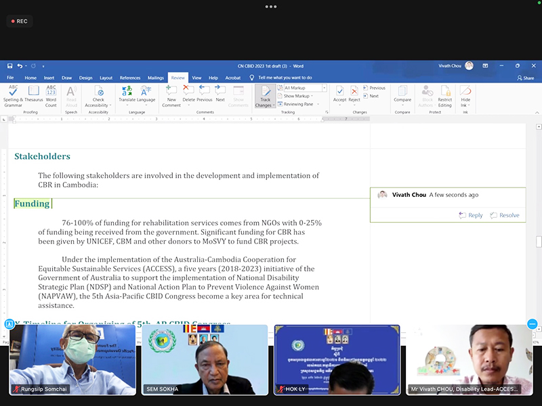
Task: Select Rungsilp Somchai video tile
Action: click(72, 360)
